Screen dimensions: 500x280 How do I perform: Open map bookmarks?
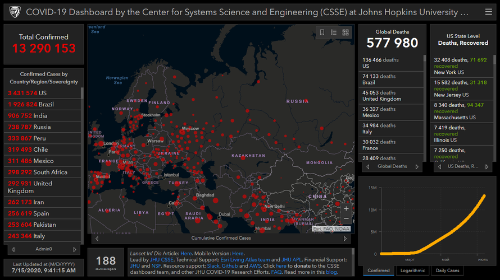(x=322, y=32)
